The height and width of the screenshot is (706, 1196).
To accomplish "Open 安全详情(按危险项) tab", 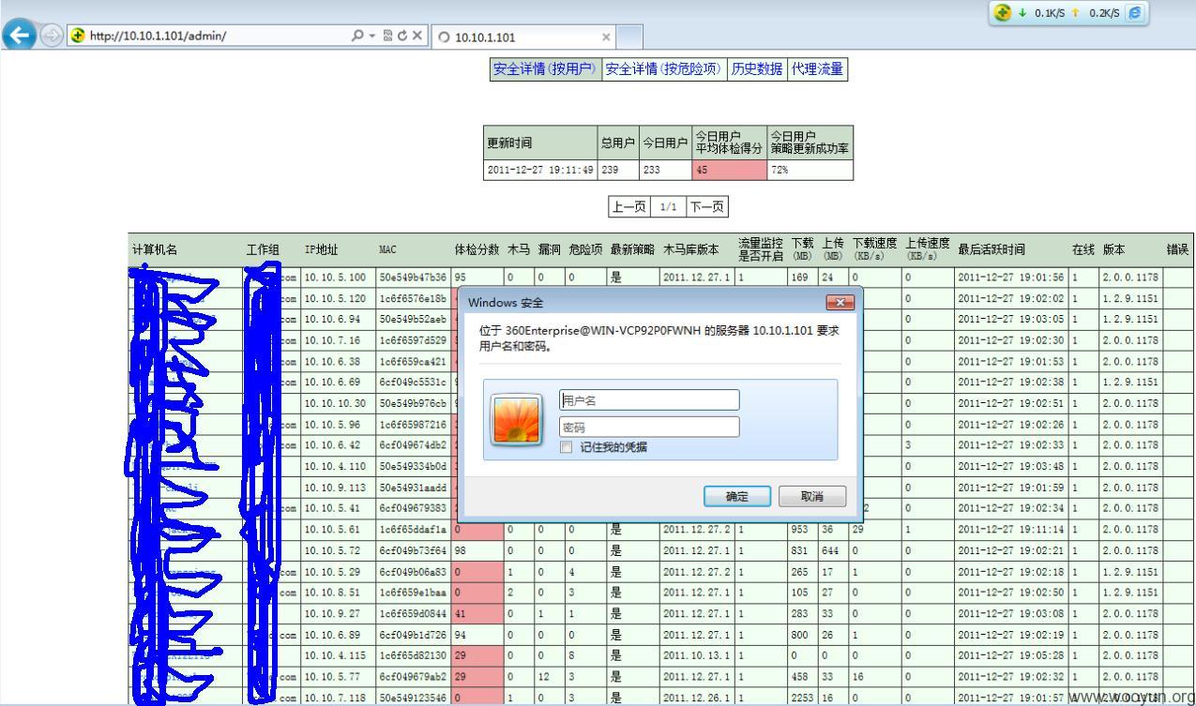I will pos(663,68).
